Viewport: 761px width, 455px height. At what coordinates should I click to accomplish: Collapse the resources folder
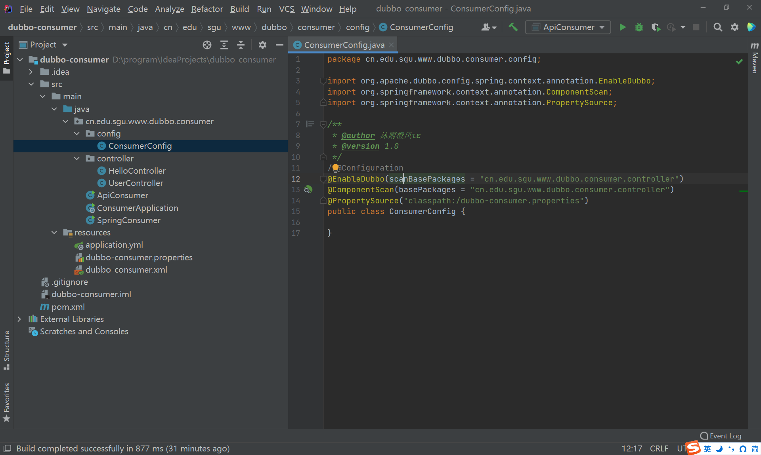(x=54, y=233)
